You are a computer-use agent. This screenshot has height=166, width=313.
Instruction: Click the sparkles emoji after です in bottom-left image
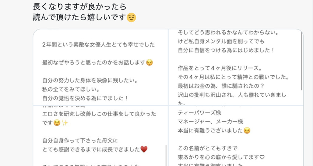point(65,122)
